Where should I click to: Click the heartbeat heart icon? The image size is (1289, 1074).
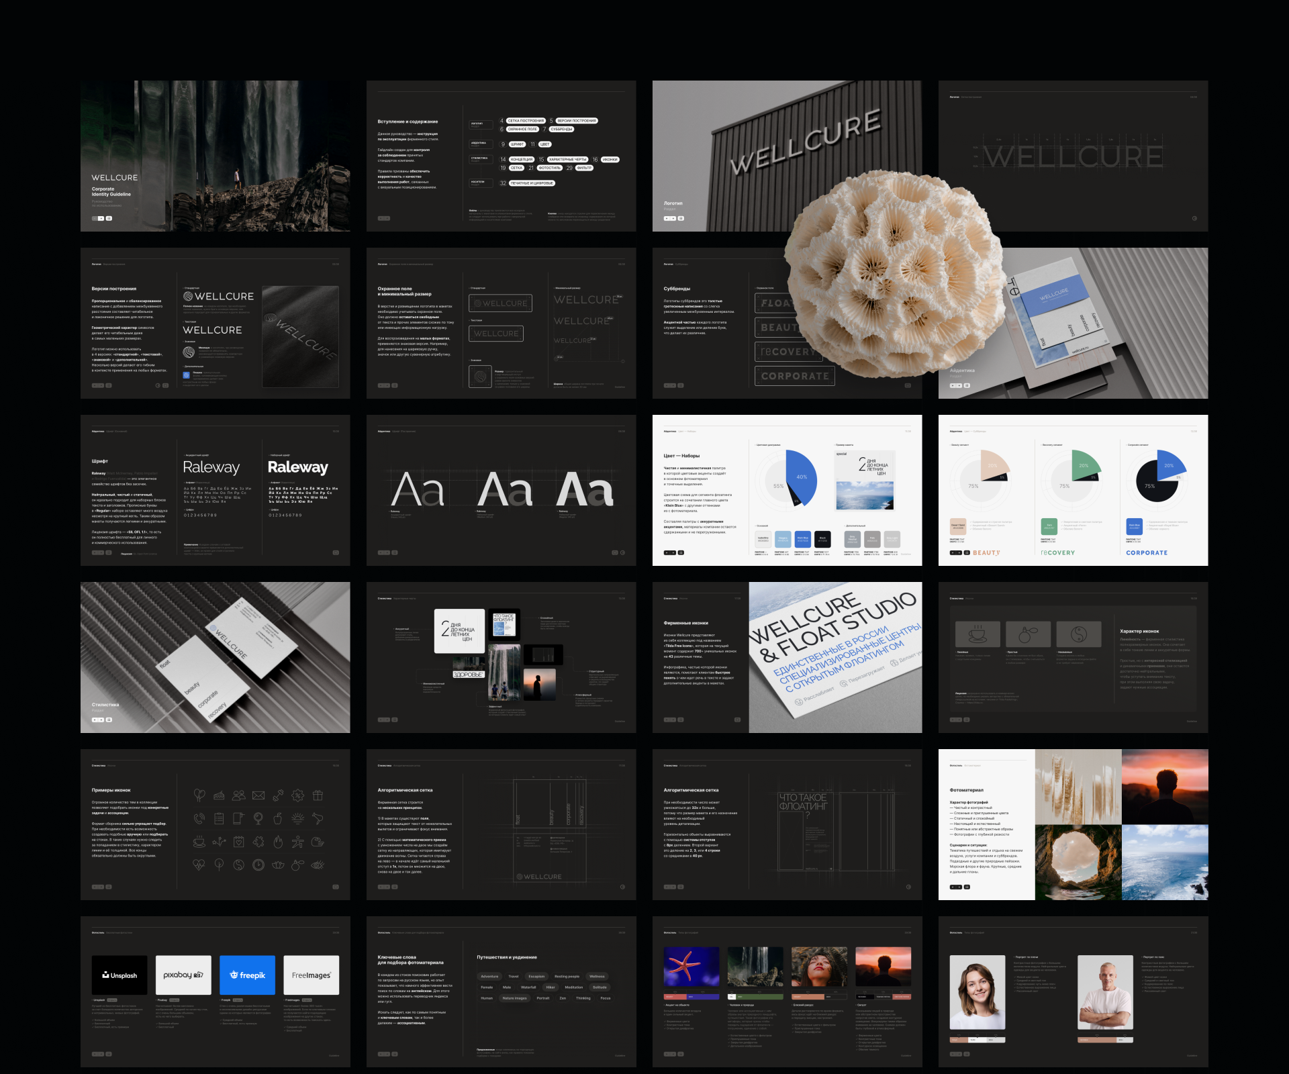pyautogui.click(x=199, y=865)
